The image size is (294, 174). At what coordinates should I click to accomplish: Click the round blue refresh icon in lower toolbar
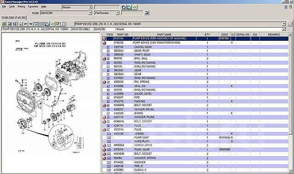pyautogui.click(x=47, y=24)
